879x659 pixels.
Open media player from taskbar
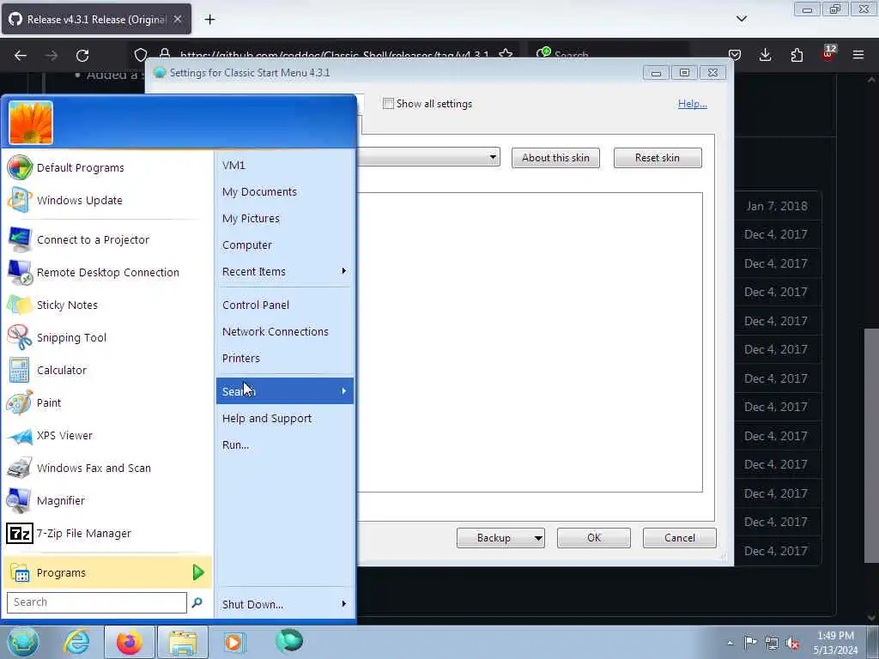click(234, 642)
